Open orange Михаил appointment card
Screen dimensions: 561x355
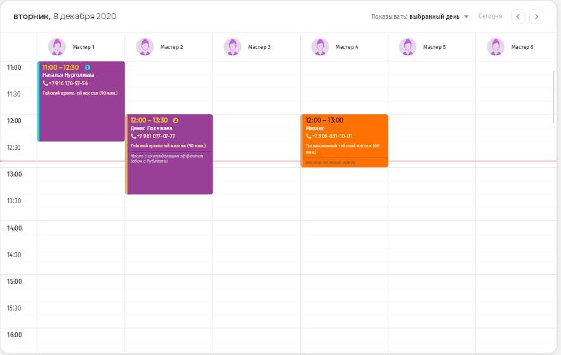point(344,140)
